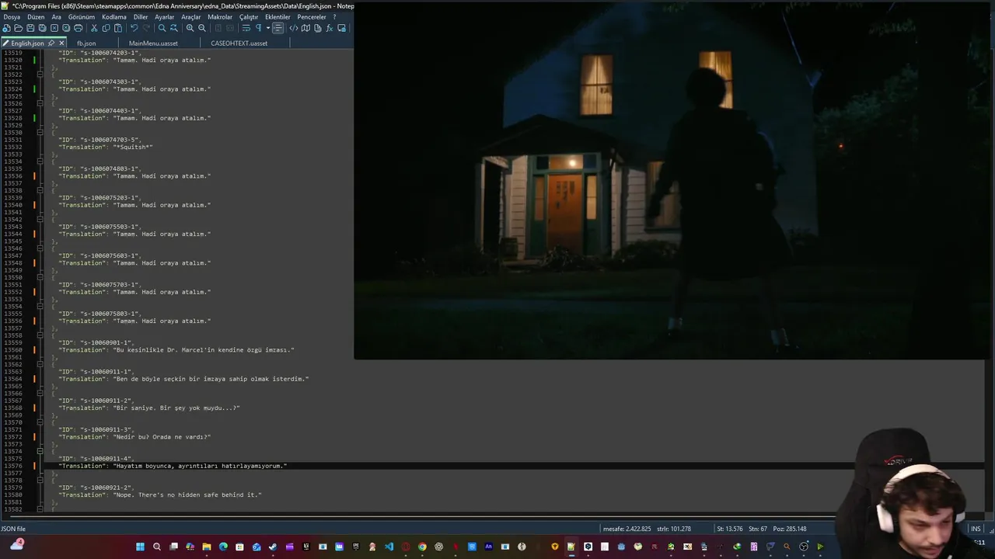Click the "Nope. There's no hidden safe" line

(160, 495)
